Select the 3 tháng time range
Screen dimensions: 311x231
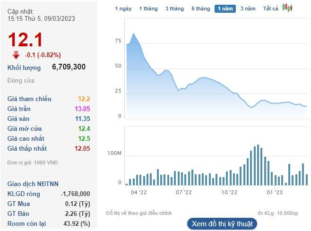point(174,9)
